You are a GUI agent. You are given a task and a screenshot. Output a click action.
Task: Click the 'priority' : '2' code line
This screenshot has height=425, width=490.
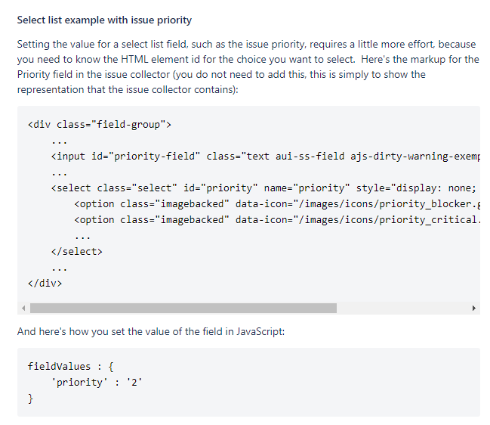[97, 382]
